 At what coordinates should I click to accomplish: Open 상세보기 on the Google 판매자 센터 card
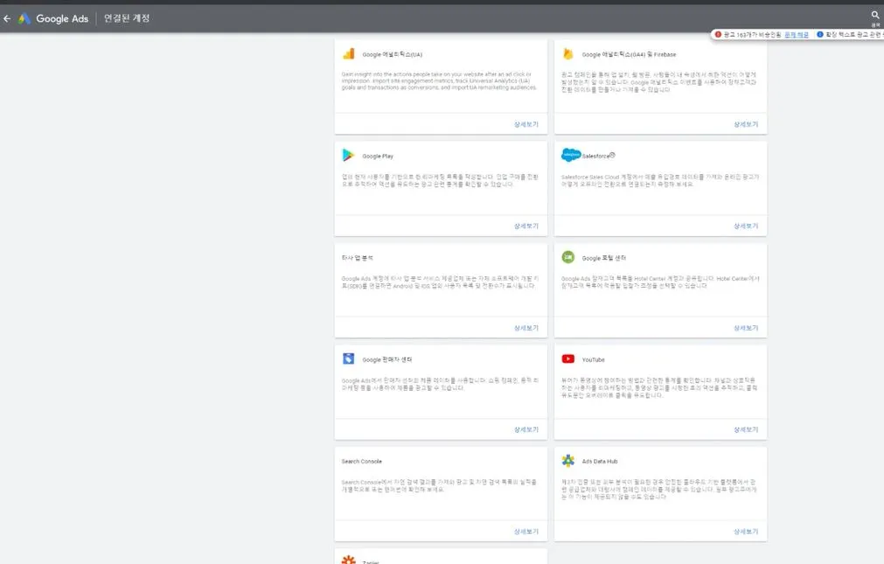tap(526, 429)
